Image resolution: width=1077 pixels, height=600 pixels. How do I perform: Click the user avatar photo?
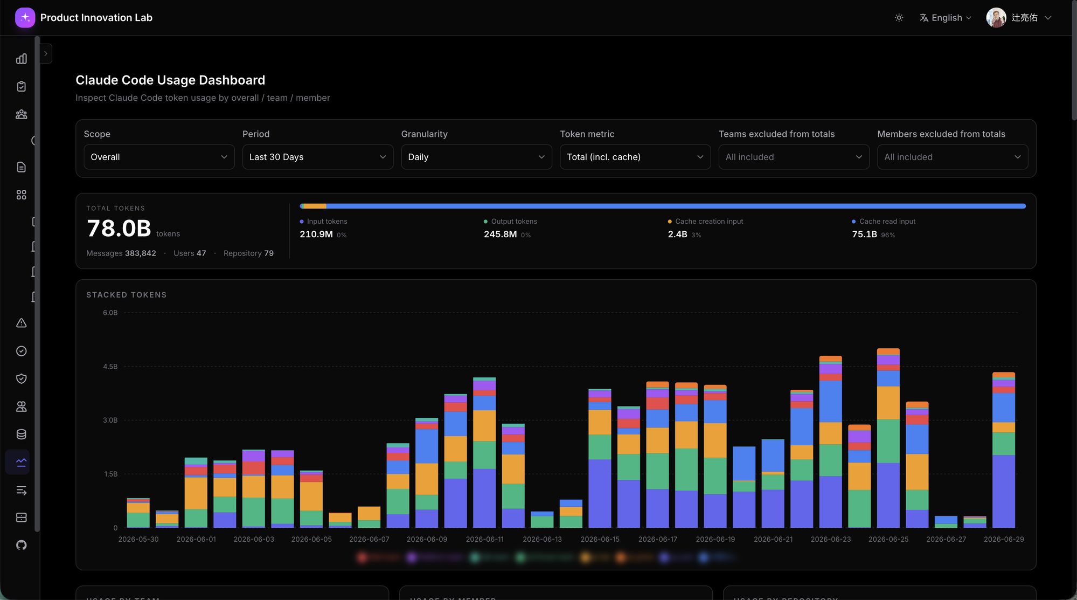coord(996,18)
